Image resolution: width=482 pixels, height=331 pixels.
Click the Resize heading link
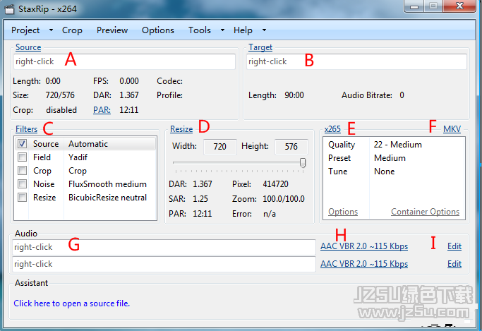click(x=181, y=129)
